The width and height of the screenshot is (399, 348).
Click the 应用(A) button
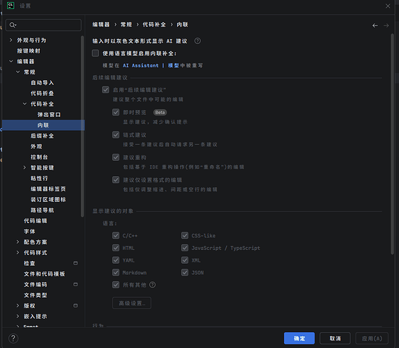click(372, 338)
